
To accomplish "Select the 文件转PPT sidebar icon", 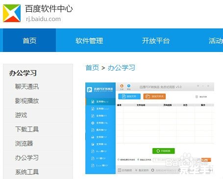I will (x=93, y=116).
